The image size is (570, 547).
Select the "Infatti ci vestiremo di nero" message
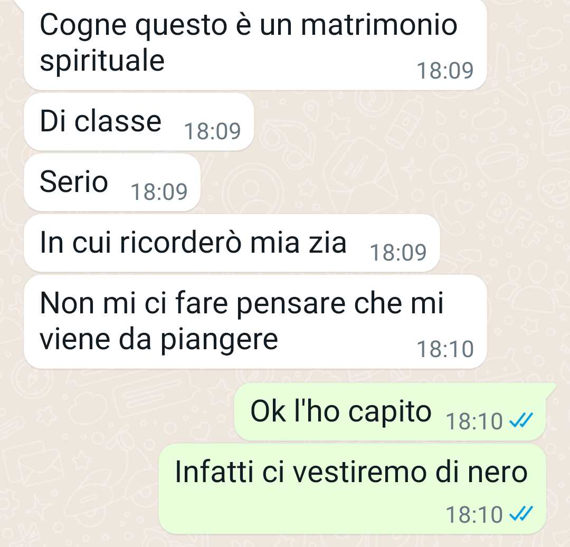(352, 489)
